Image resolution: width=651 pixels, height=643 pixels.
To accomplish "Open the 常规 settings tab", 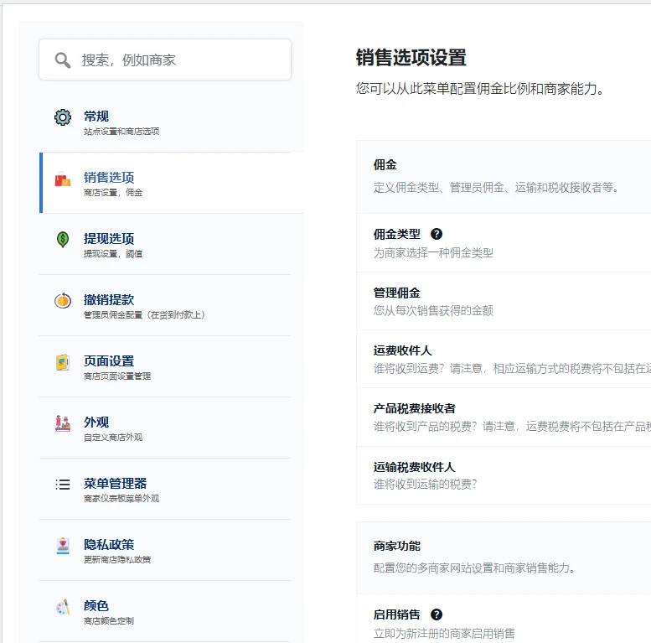I will (165, 122).
